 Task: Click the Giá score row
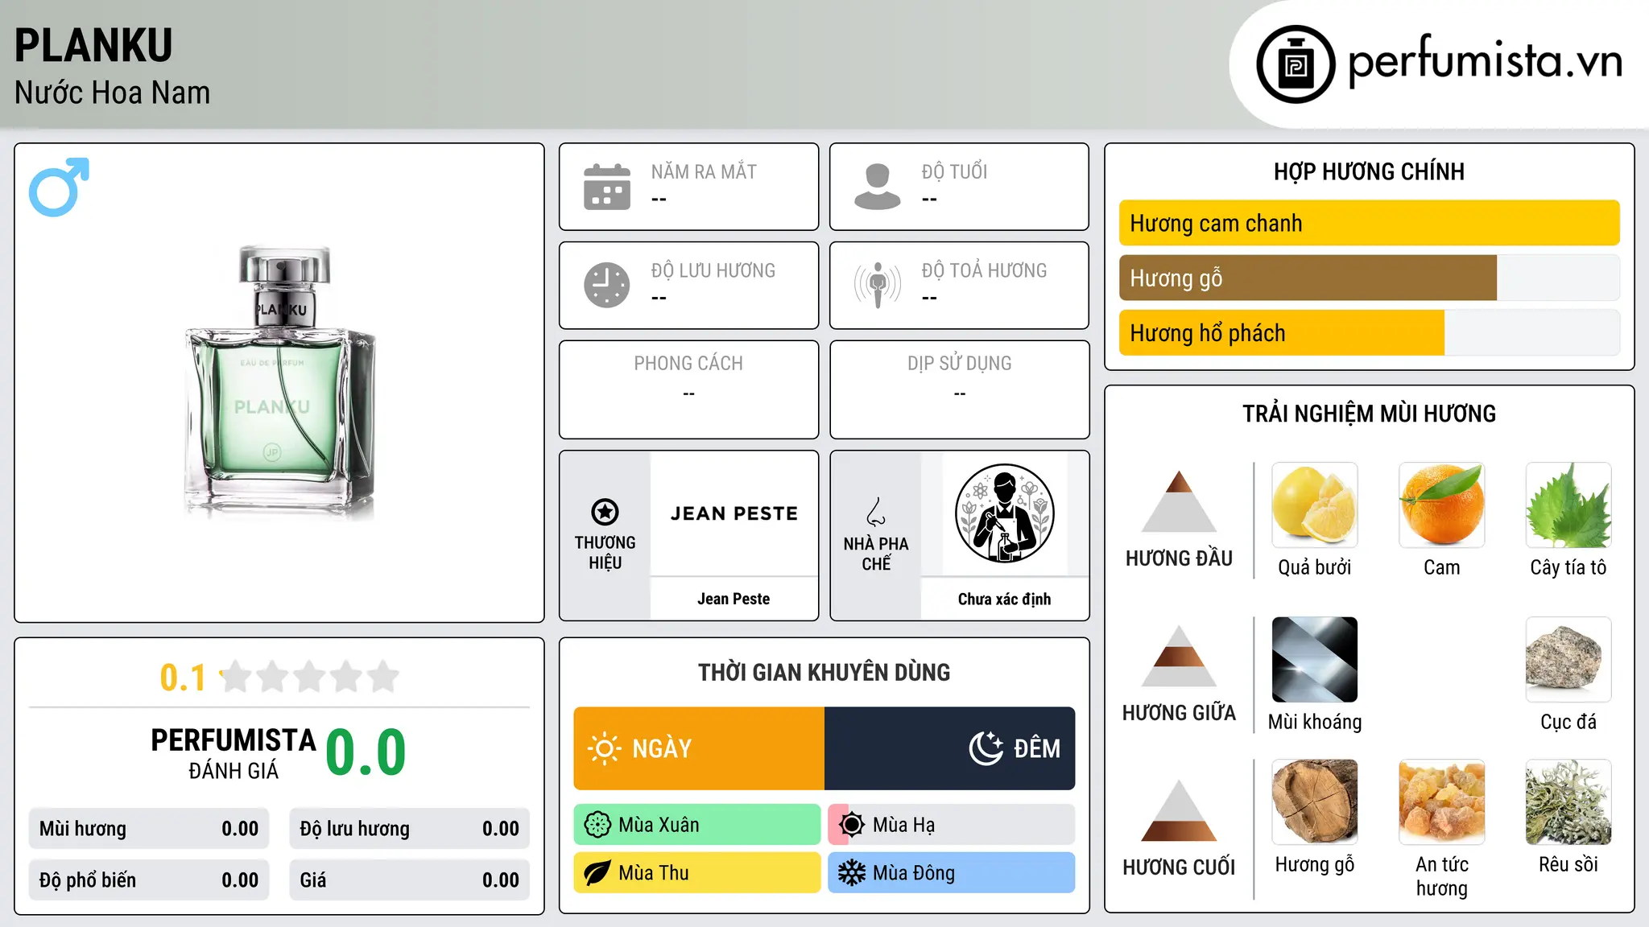410,880
